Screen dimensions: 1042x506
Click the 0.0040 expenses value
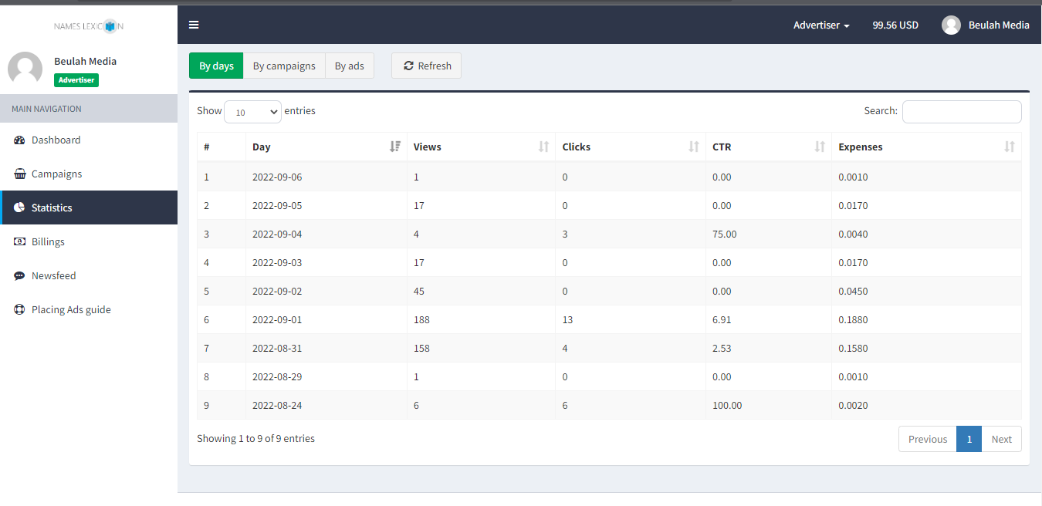[x=853, y=234]
